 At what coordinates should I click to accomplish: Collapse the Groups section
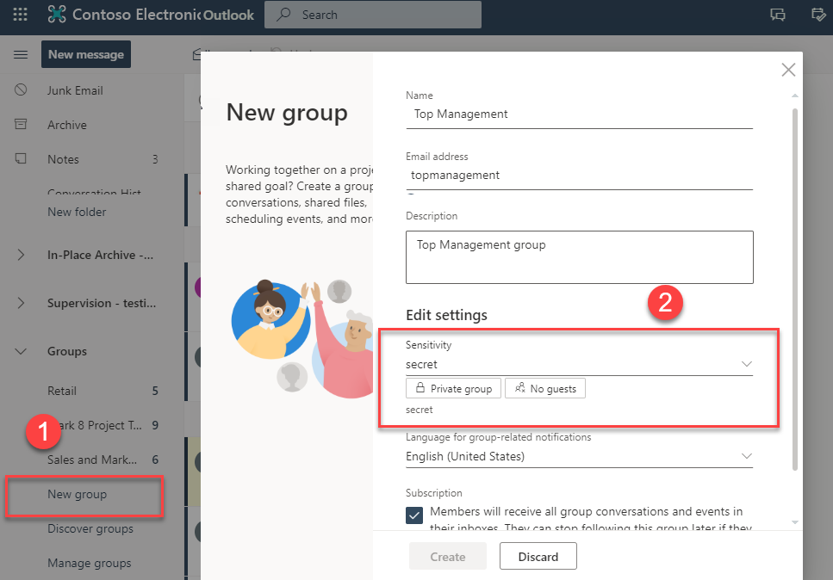coord(21,351)
